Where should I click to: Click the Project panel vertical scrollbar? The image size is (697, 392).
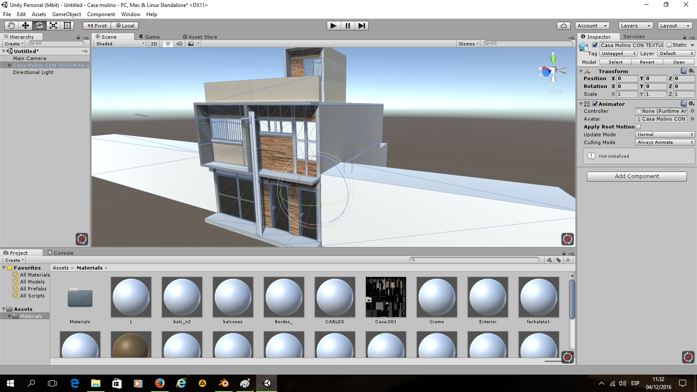click(572, 299)
